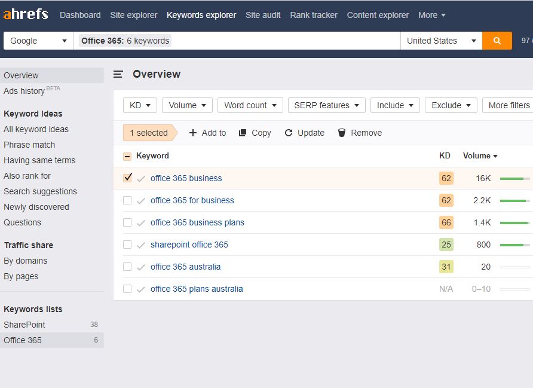Image resolution: width=533 pixels, height=388 pixels.
Task: Expand the More menu in top navigation
Action: [x=431, y=15]
